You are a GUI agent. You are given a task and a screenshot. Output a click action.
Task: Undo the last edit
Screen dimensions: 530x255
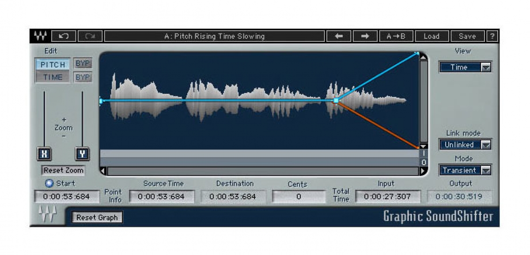64,36
